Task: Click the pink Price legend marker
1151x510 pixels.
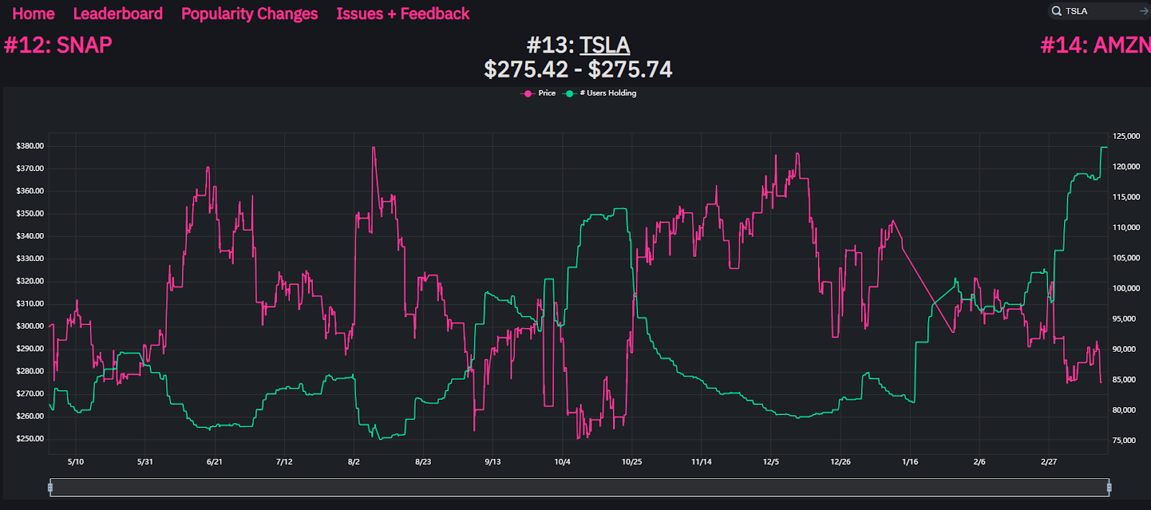Action: 528,94
